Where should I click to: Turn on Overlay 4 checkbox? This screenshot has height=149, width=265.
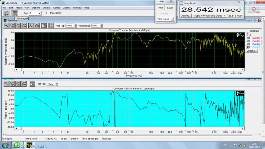(250, 47)
